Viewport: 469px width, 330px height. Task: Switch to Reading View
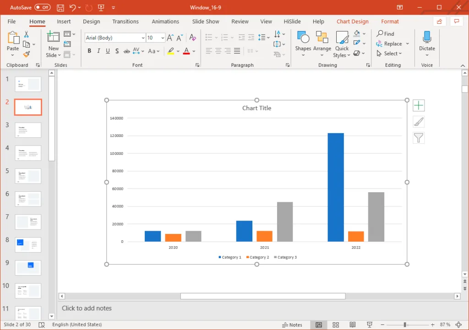[x=353, y=325]
